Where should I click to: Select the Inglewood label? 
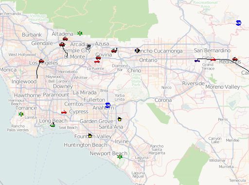[24, 81]
